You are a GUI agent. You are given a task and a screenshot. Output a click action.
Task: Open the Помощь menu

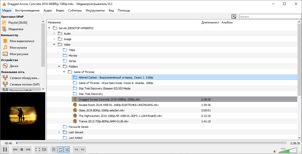124,10
